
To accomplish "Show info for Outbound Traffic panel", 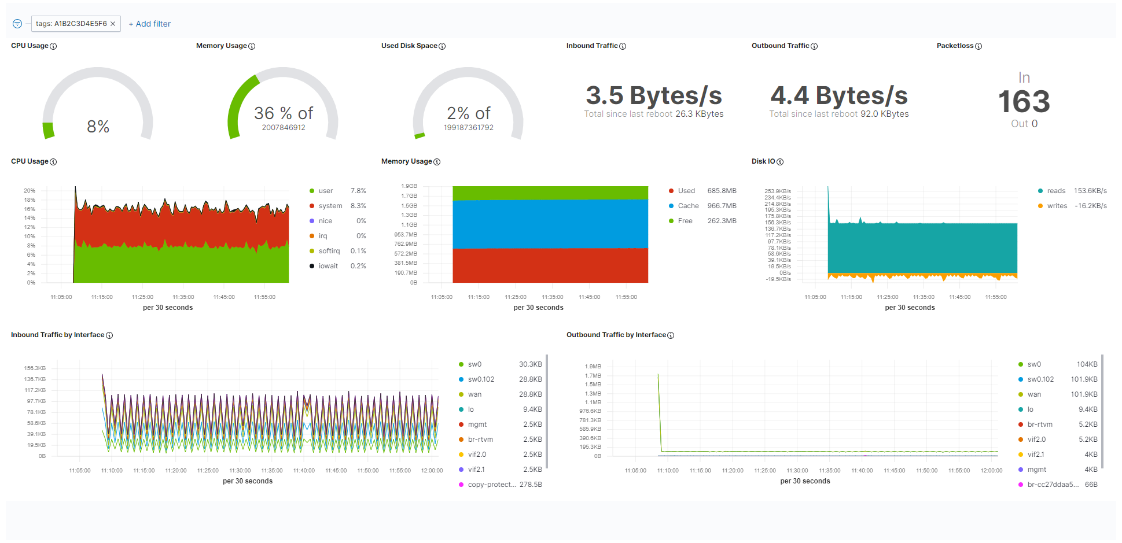I will 814,46.
